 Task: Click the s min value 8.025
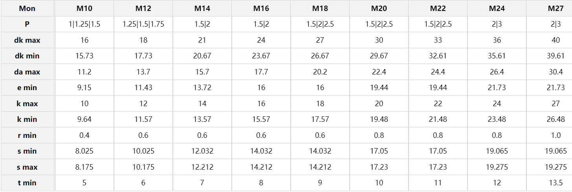click(x=84, y=151)
